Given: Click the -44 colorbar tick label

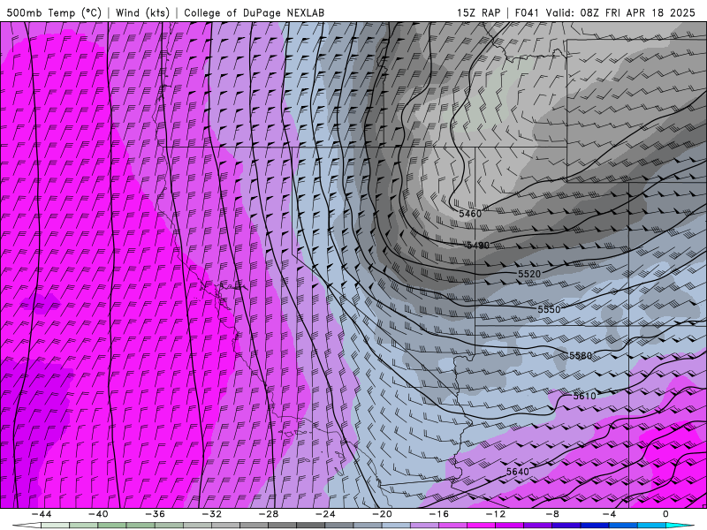Looking at the screenshot, I should pos(42,514).
